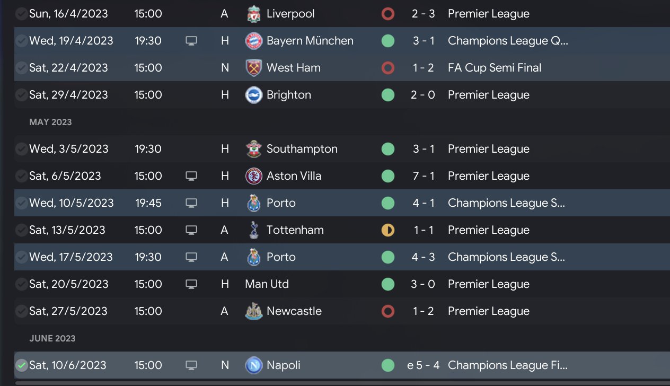The width and height of the screenshot is (670, 386).
Task: Toggle the checkmark for the Napoli 10/6/2023 match
Action: pos(21,365)
